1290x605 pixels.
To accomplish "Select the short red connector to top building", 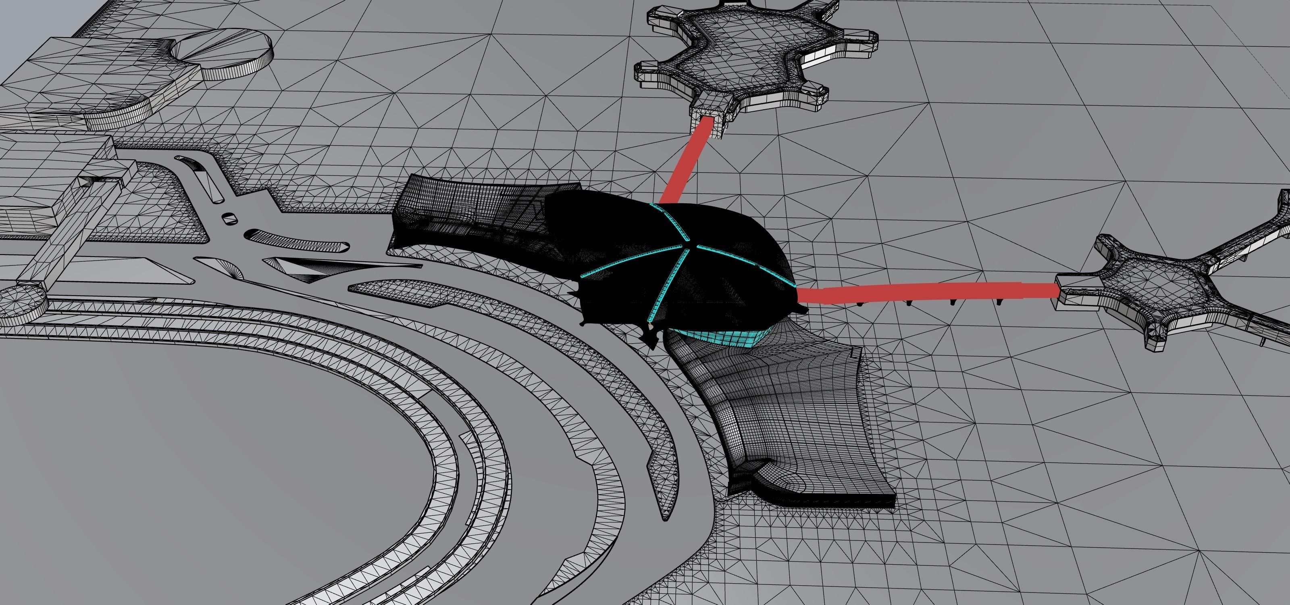I will pos(686,160).
